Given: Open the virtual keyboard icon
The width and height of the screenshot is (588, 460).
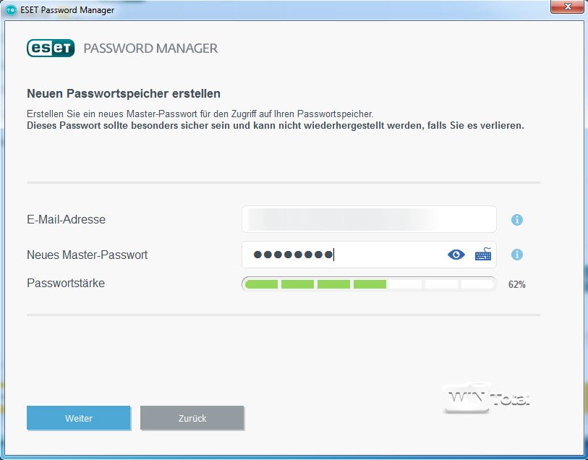Looking at the screenshot, I should [x=483, y=255].
